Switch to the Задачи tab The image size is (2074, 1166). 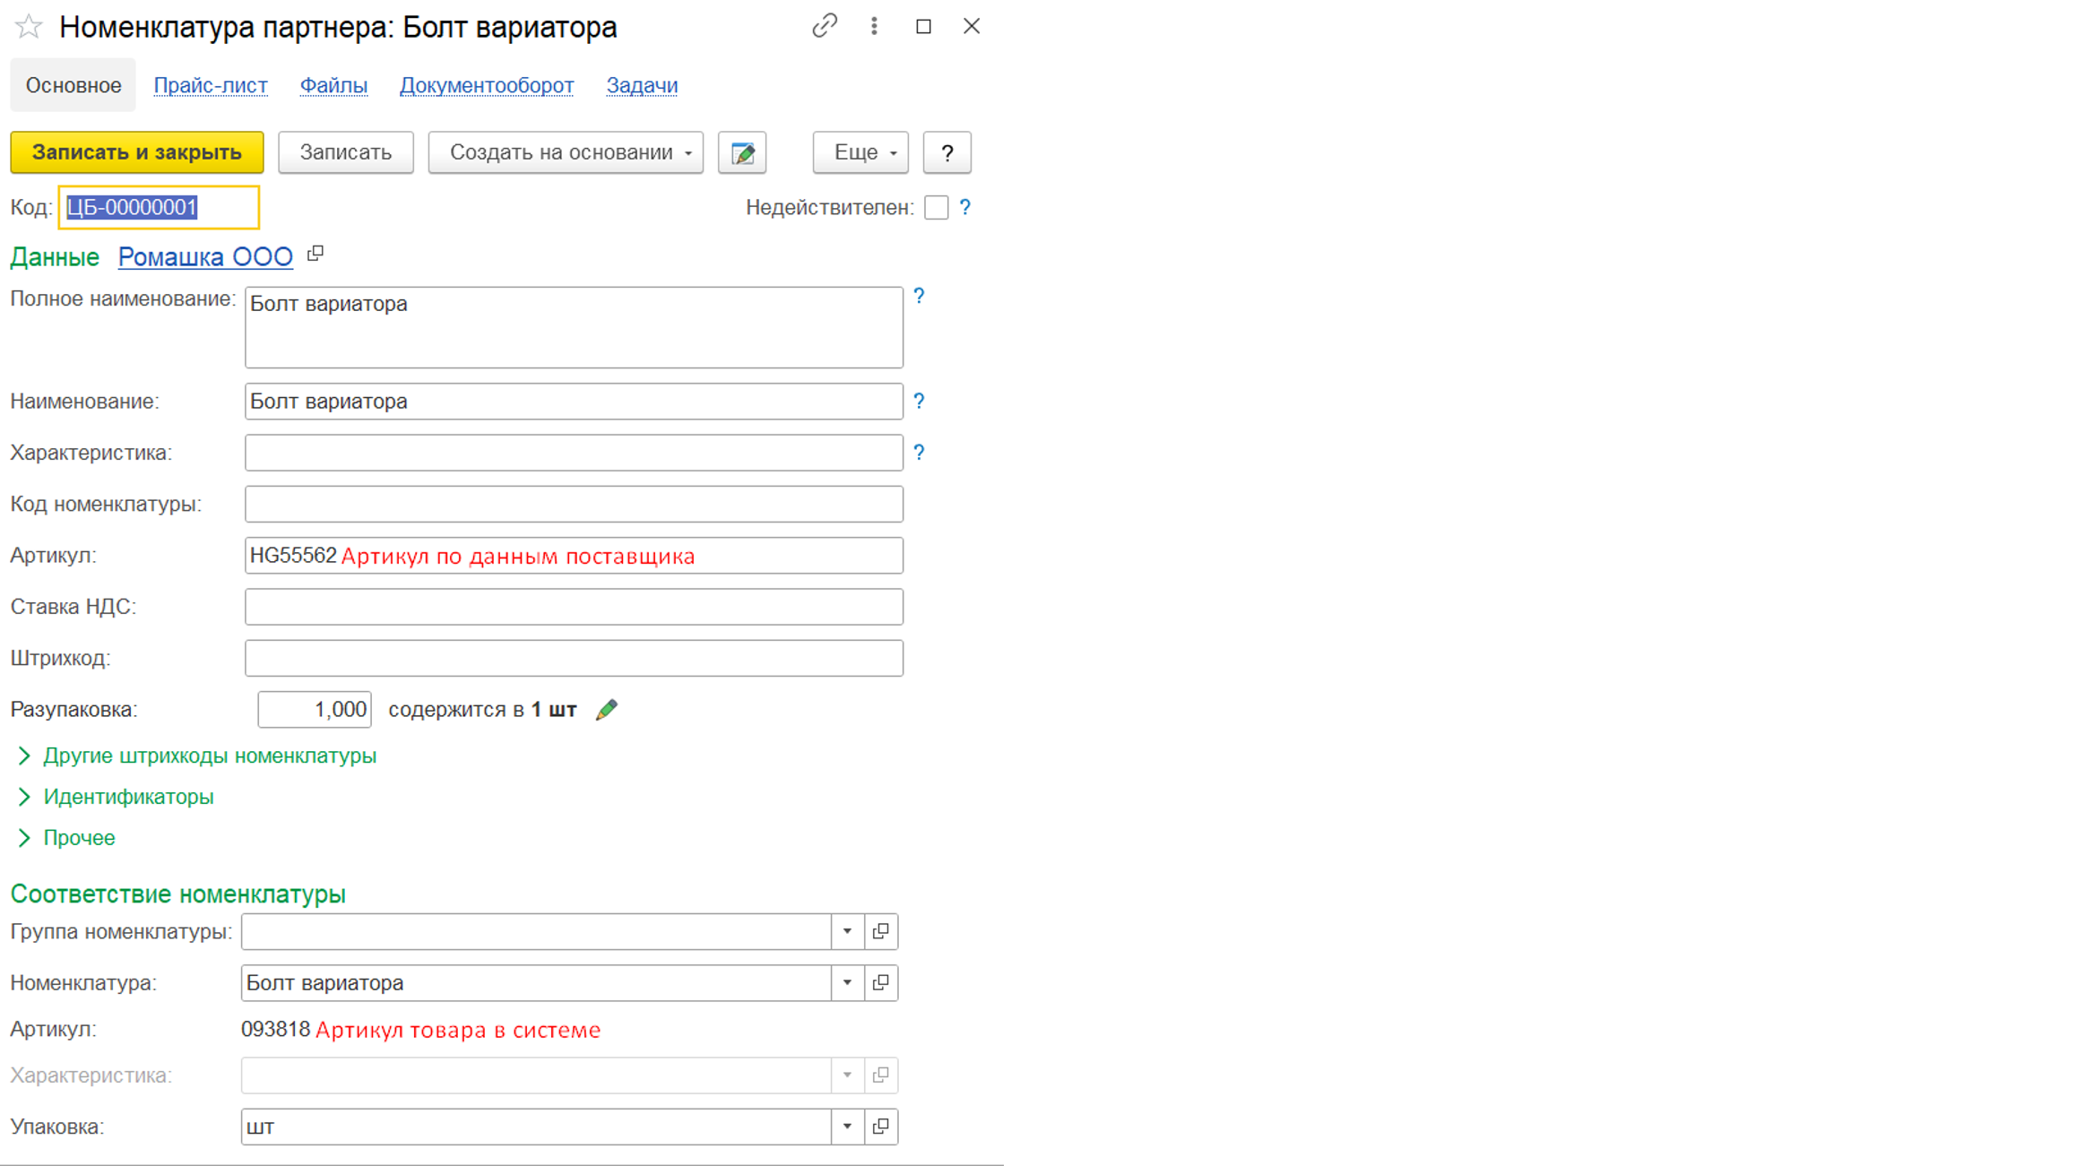pos(642,85)
